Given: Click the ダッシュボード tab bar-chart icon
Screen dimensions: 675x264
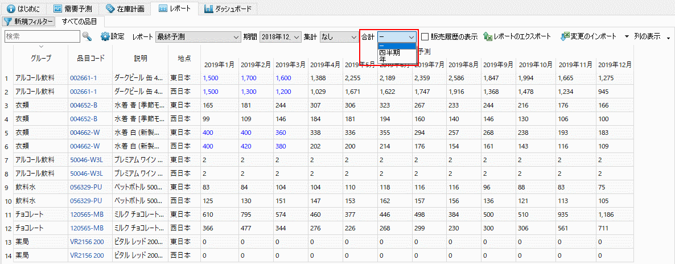Looking at the screenshot, I should click(x=209, y=9).
